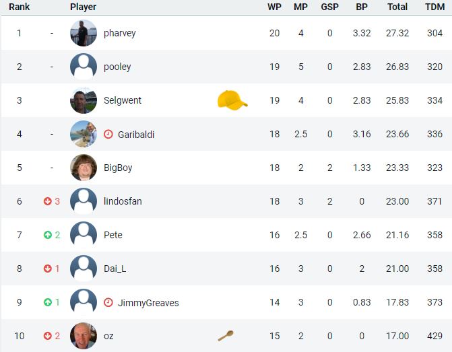
Task: Click Garibaldi's beach profile photo
Action: 84,134
